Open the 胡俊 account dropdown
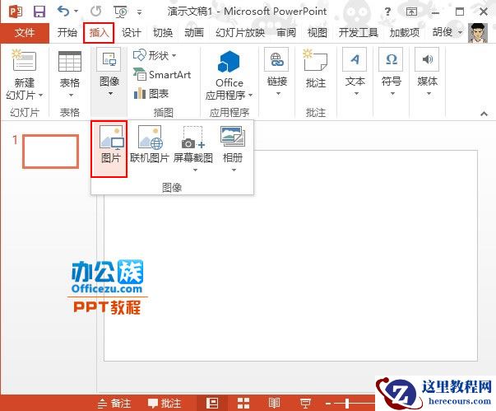The height and width of the screenshot is (411, 496). click(447, 32)
